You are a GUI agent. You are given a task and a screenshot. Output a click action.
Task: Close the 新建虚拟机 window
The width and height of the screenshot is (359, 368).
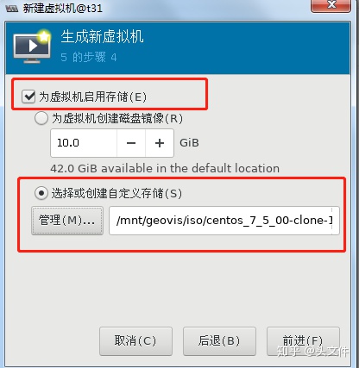331,5
